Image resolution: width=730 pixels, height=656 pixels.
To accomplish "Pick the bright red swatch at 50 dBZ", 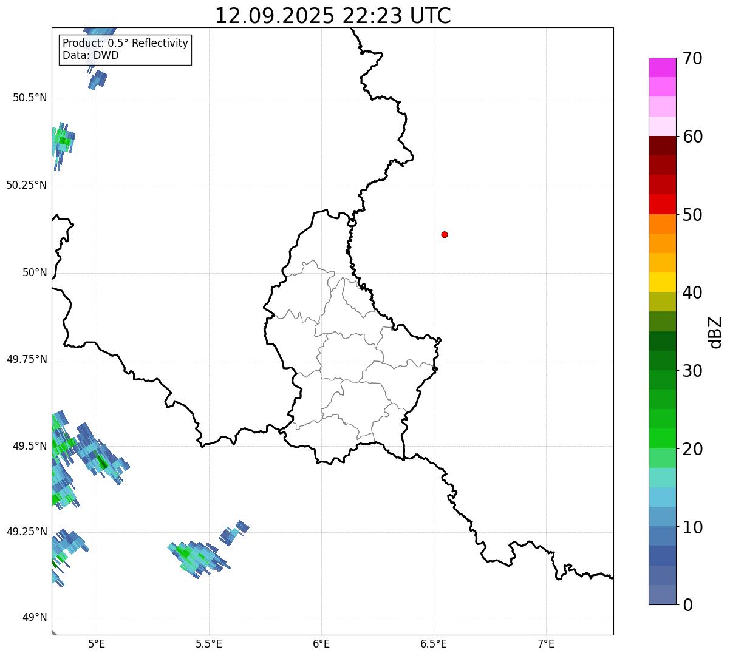I will coord(662,205).
